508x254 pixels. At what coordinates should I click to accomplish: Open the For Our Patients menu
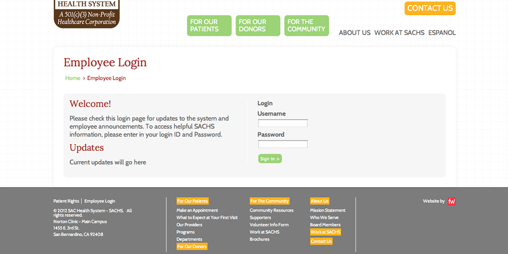pyautogui.click(x=209, y=25)
